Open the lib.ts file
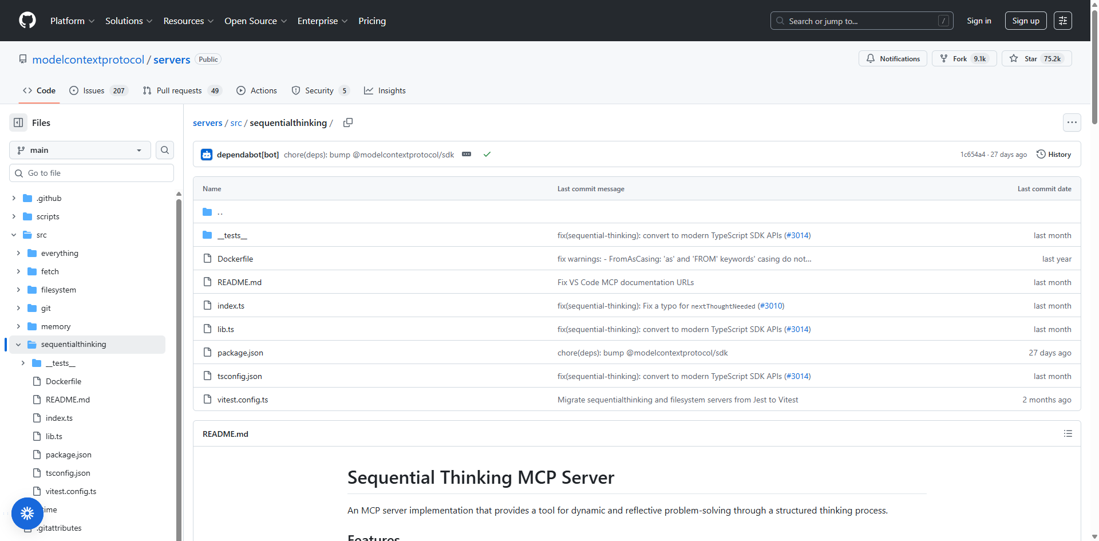This screenshot has height=541, width=1099. [x=225, y=329]
